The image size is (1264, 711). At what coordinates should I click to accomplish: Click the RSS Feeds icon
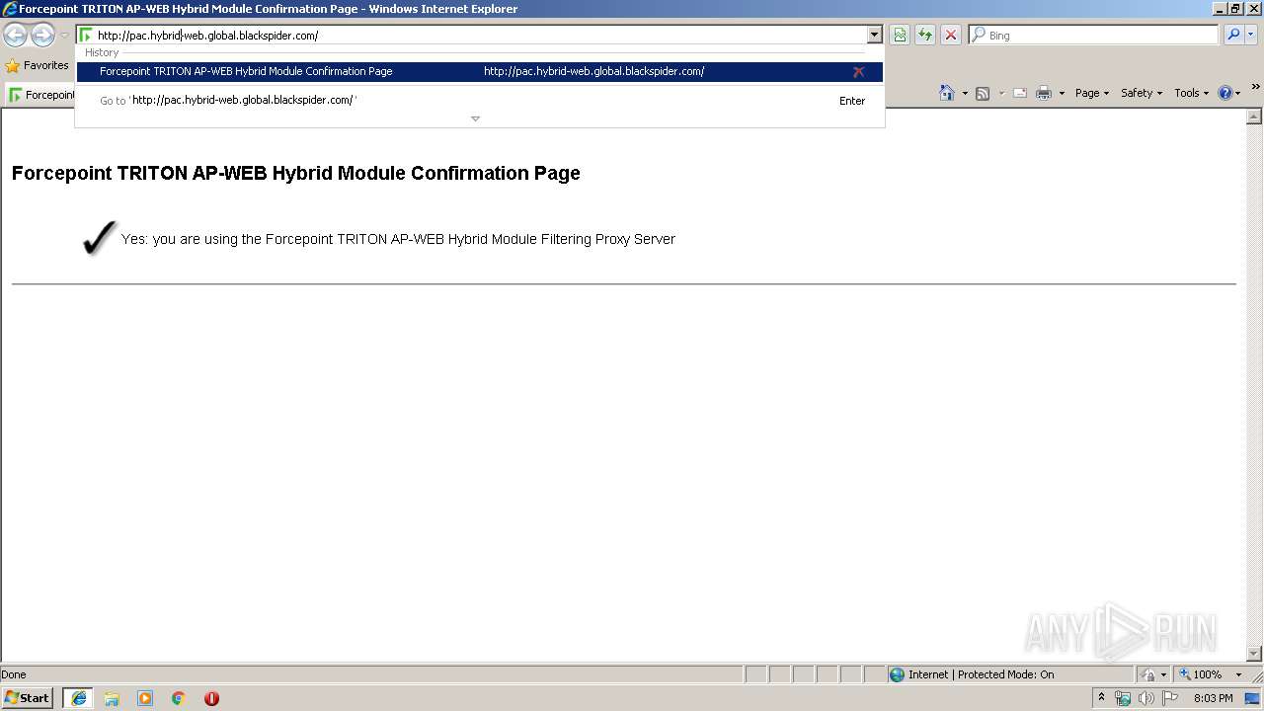[x=983, y=93]
